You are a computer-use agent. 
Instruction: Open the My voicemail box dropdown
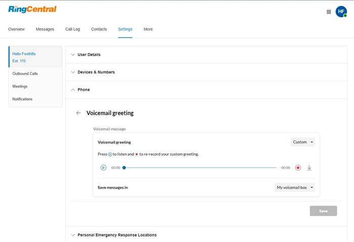coord(295,187)
